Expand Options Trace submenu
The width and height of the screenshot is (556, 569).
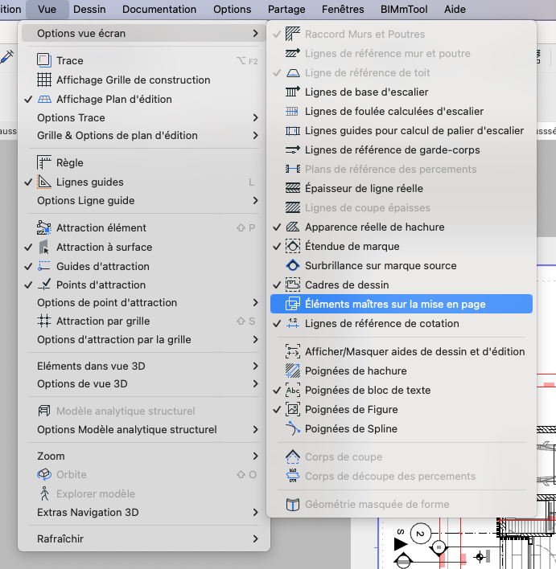click(143, 117)
